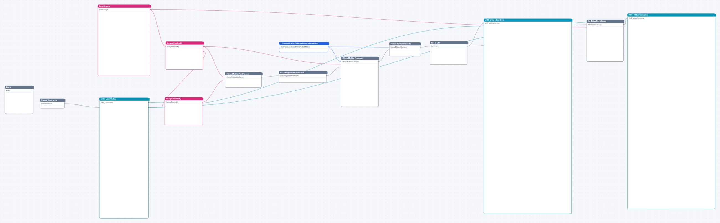720x223 pixels.
Task: Click the frame_load_cap node header
Action: [x=53, y=100]
